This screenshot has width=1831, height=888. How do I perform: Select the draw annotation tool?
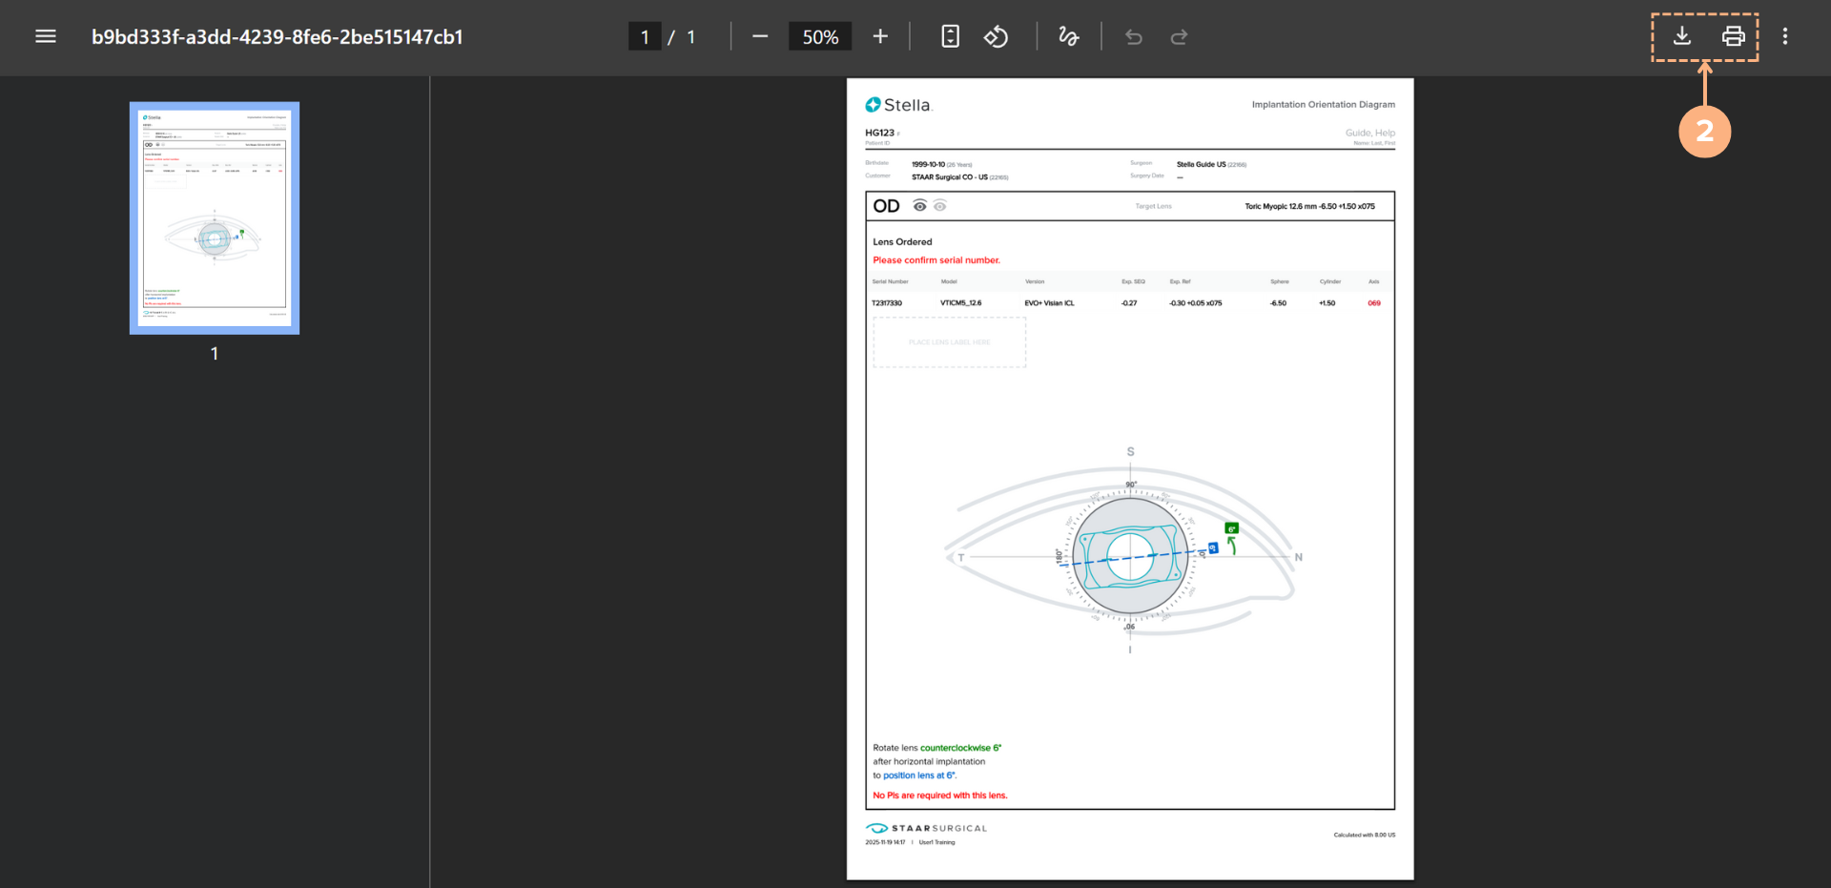pos(1068,36)
